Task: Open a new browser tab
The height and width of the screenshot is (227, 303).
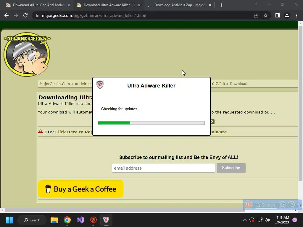Action: [x=221, y=5]
